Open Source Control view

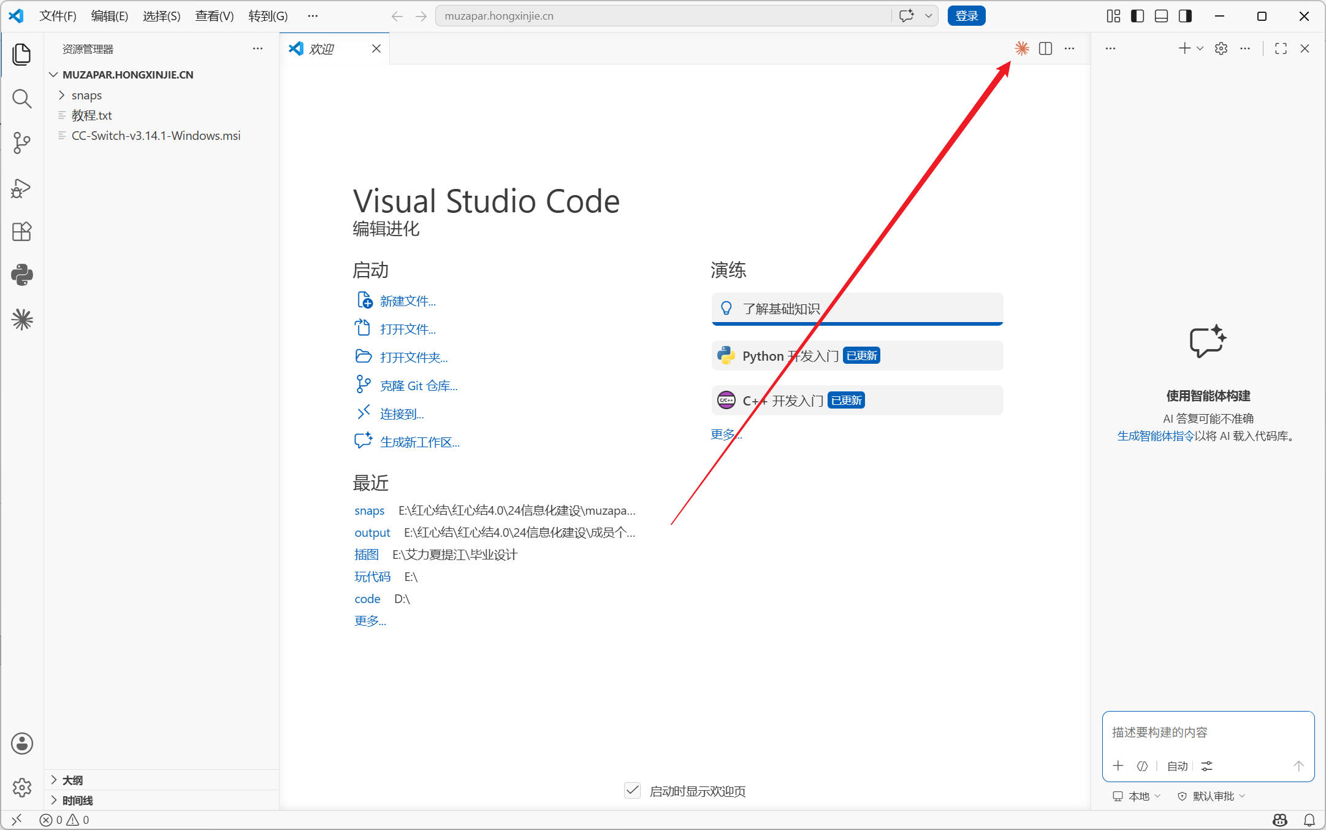(21, 143)
